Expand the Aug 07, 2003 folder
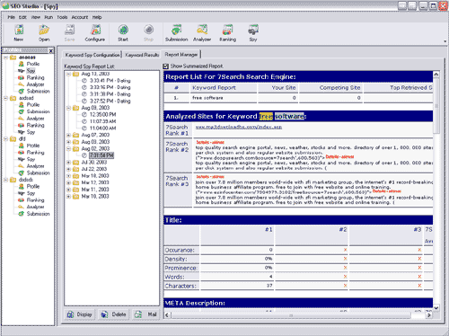The height and width of the screenshot is (336, 449). tap(68, 135)
